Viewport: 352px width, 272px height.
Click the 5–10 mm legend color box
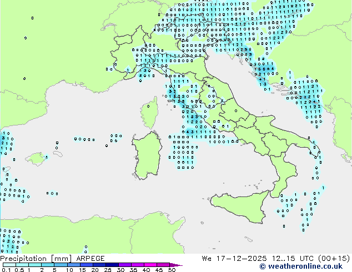tap(61, 265)
